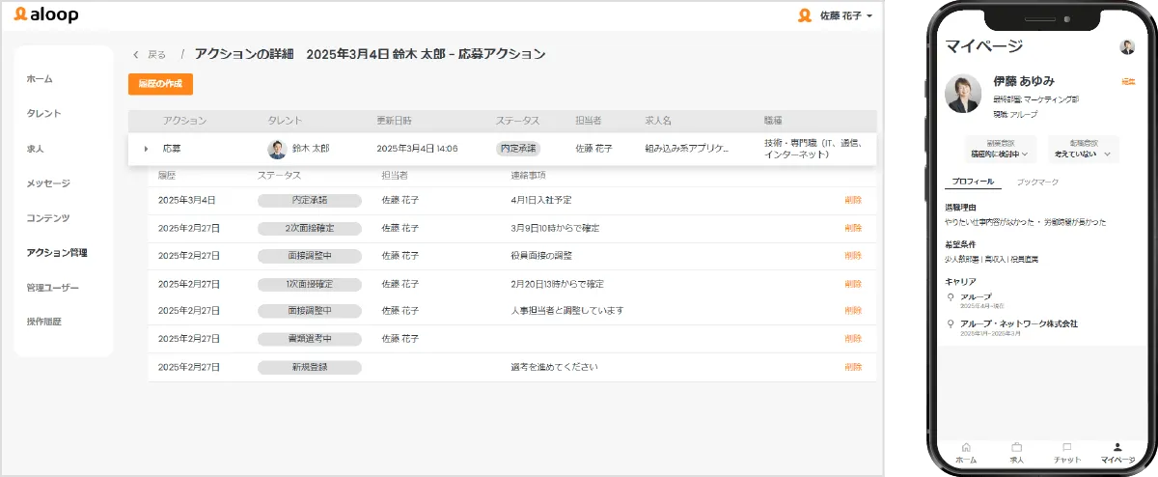The width and height of the screenshot is (1158, 477).
Task: Open the 積極的に検討中 dropdown on phone
Action: (999, 154)
